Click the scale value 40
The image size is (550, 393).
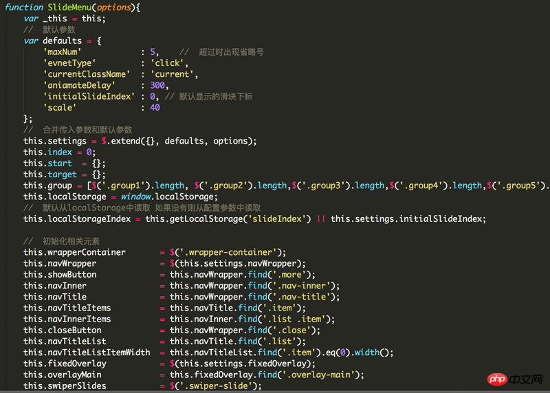click(x=155, y=107)
